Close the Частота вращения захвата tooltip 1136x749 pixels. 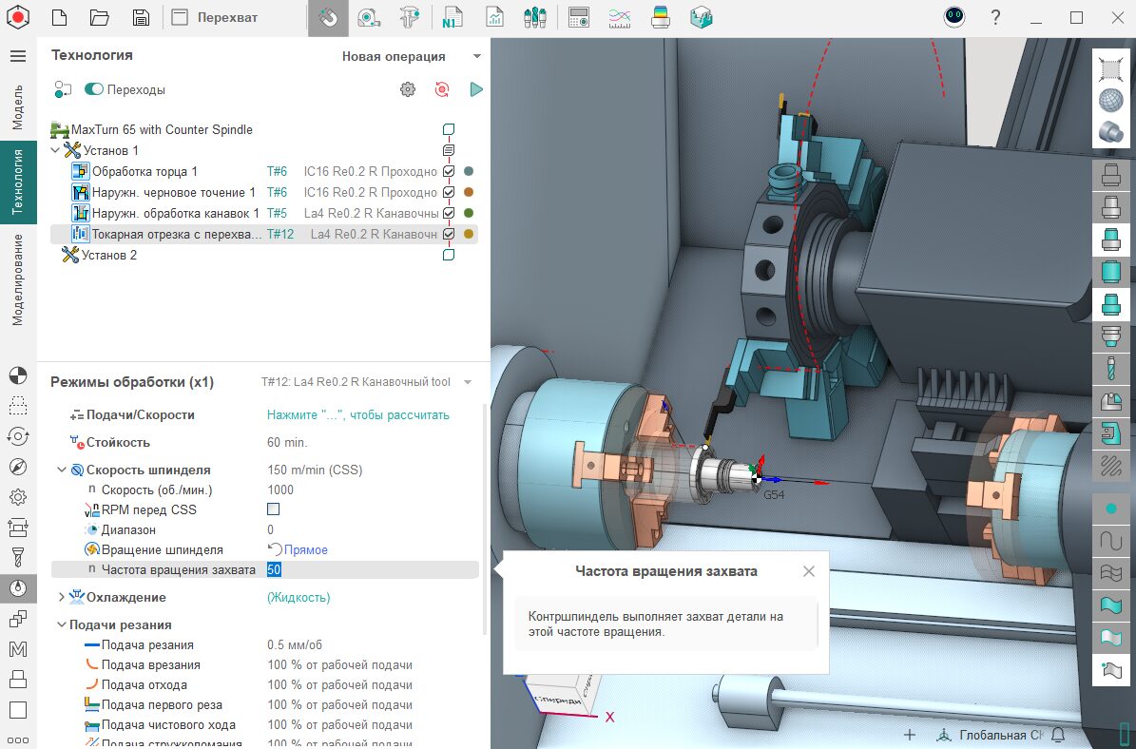[x=808, y=571]
